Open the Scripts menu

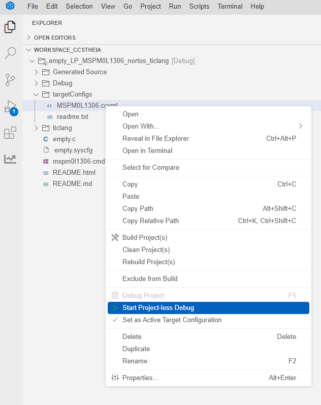click(199, 7)
